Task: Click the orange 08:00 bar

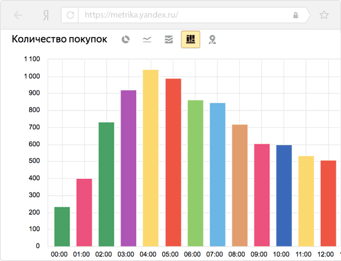Action: 240,185
